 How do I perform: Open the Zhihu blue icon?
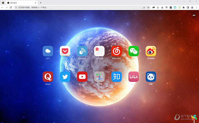[116, 77]
